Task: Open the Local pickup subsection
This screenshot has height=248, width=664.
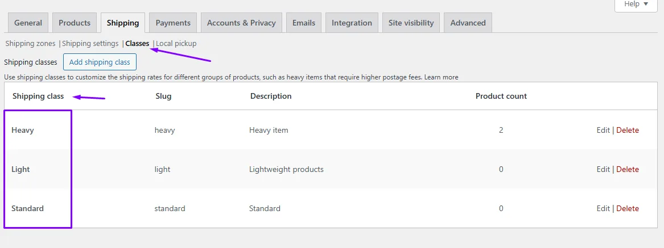Action: click(176, 44)
